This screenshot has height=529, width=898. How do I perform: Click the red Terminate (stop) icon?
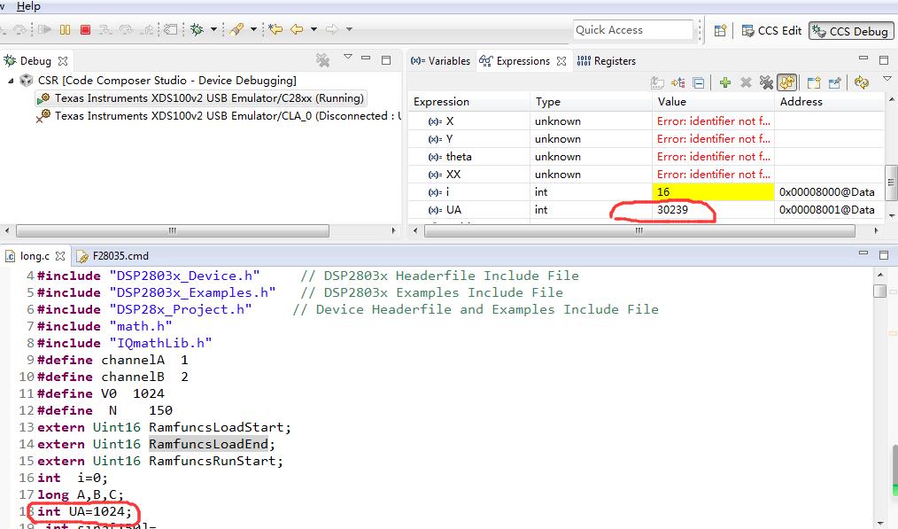click(x=85, y=29)
